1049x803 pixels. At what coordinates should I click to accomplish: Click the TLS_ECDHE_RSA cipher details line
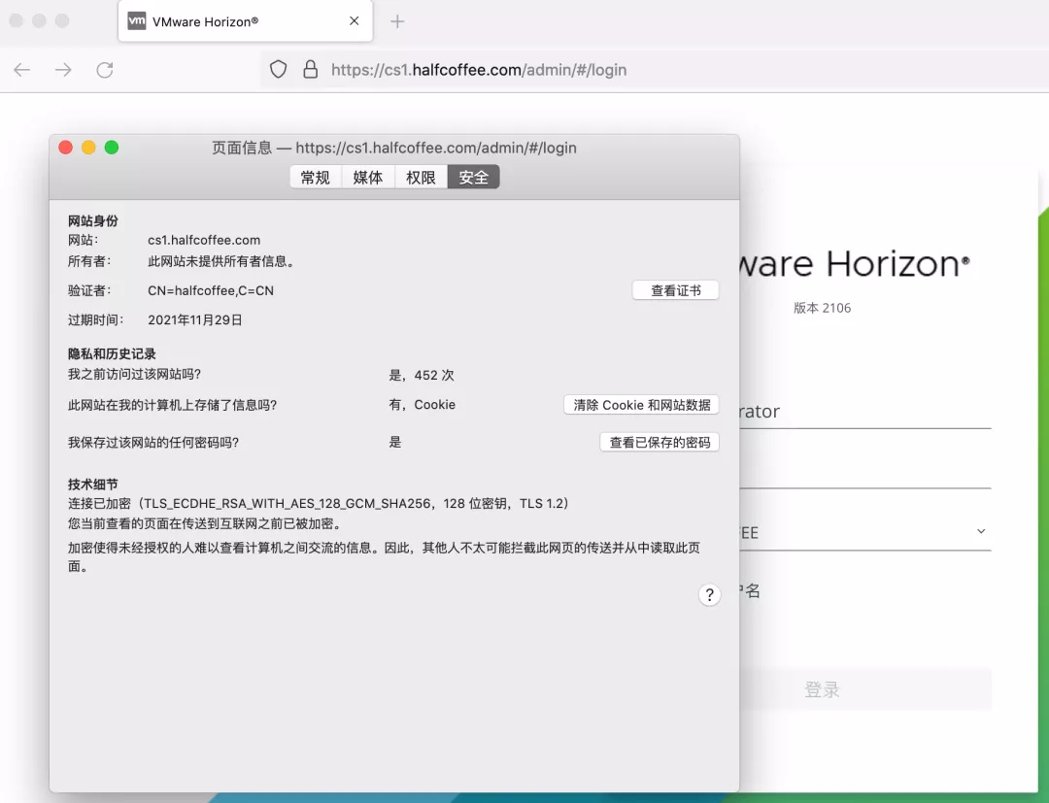tap(319, 503)
